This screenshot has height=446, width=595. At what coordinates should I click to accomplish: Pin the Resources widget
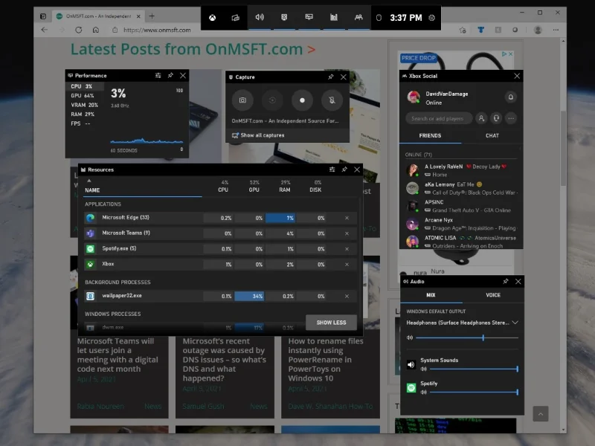coord(344,169)
